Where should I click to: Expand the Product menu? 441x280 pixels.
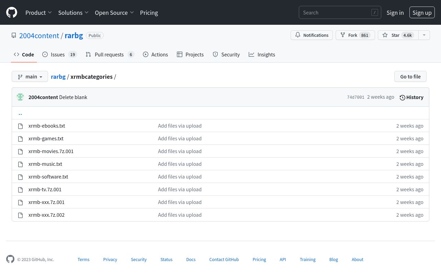tap(38, 12)
